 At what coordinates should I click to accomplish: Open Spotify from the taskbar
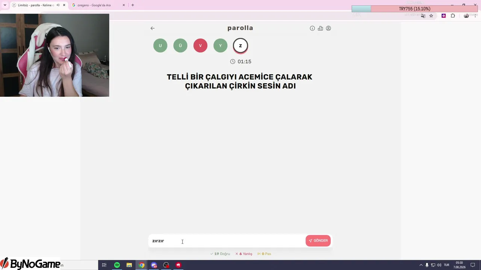tap(117, 265)
